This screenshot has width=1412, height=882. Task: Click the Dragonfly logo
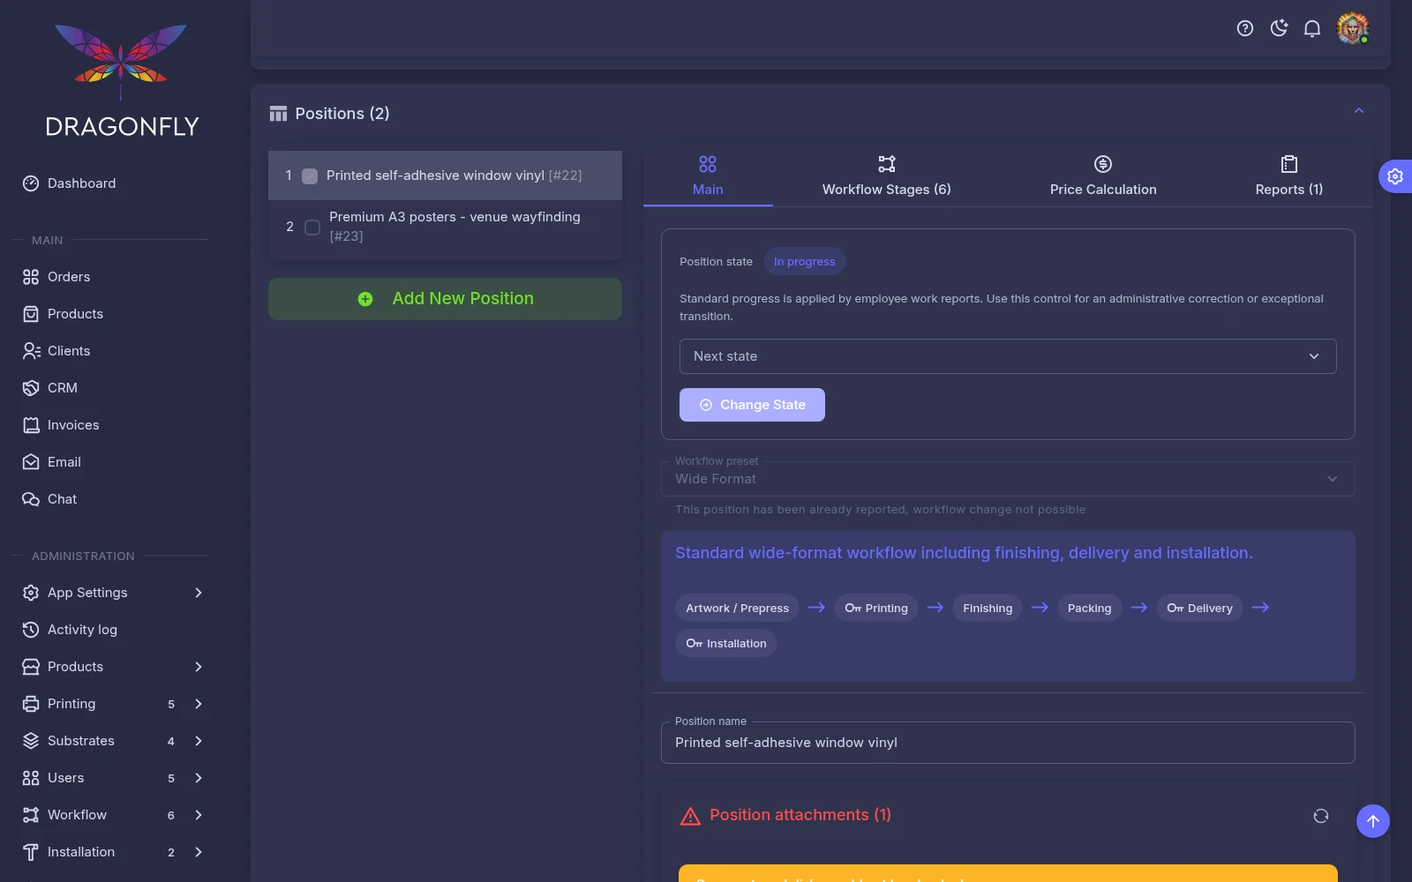click(121, 79)
